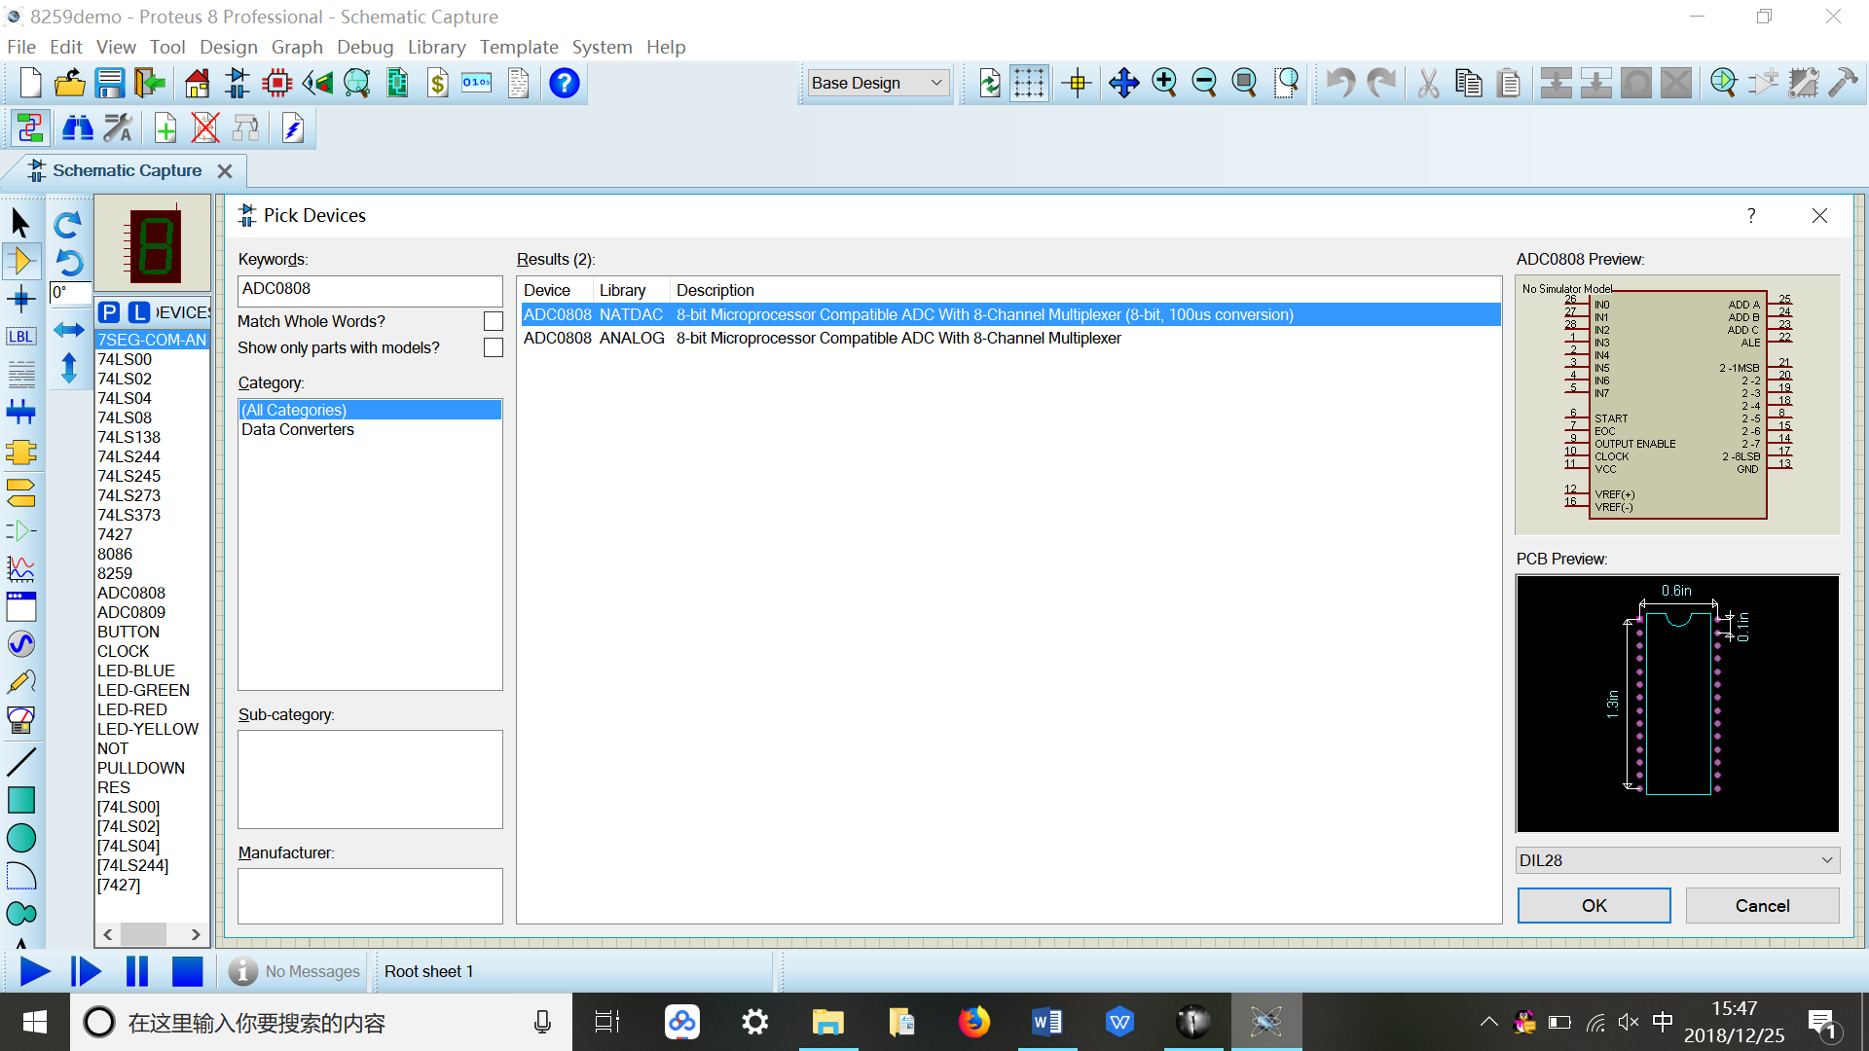Click the rotate clockwise icon
The width and height of the screenshot is (1869, 1051).
(x=67, y=225)
